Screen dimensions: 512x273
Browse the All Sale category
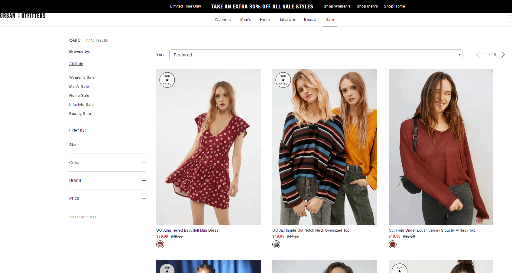76,64
